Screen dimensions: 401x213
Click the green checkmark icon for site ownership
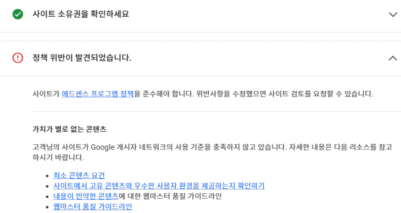tap(18, 14)
